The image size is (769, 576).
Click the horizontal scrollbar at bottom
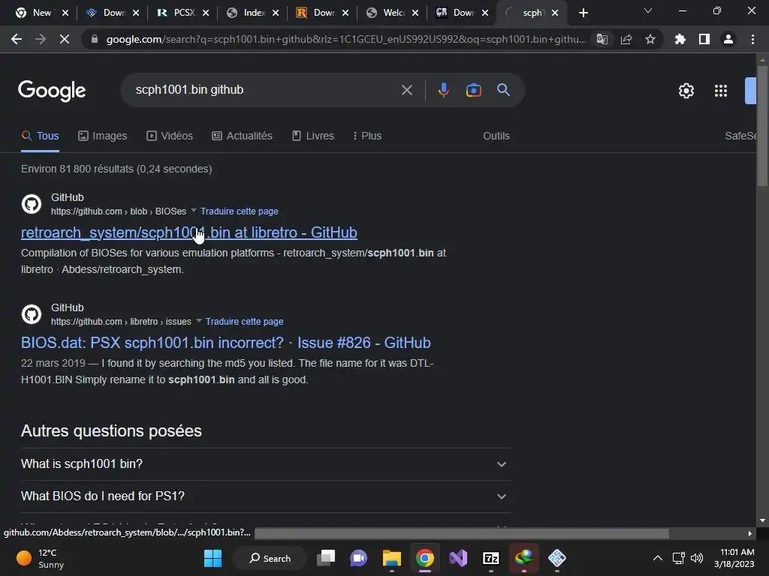(462, 533)
